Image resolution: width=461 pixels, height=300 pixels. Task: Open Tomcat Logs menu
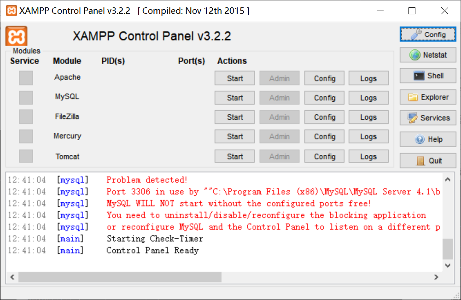[x=369, y=156]
